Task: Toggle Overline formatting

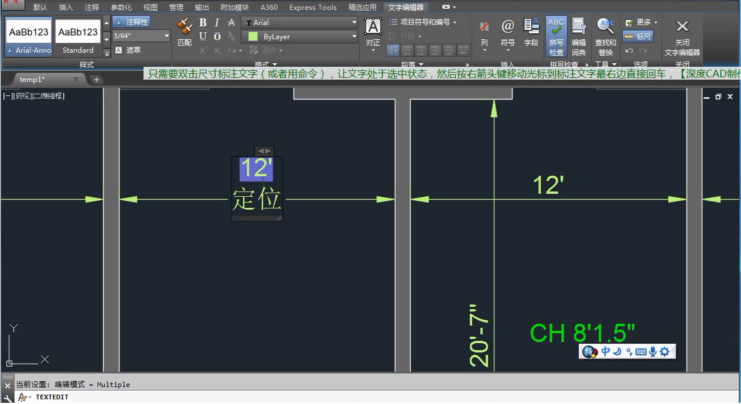Action: pos(217,36)
